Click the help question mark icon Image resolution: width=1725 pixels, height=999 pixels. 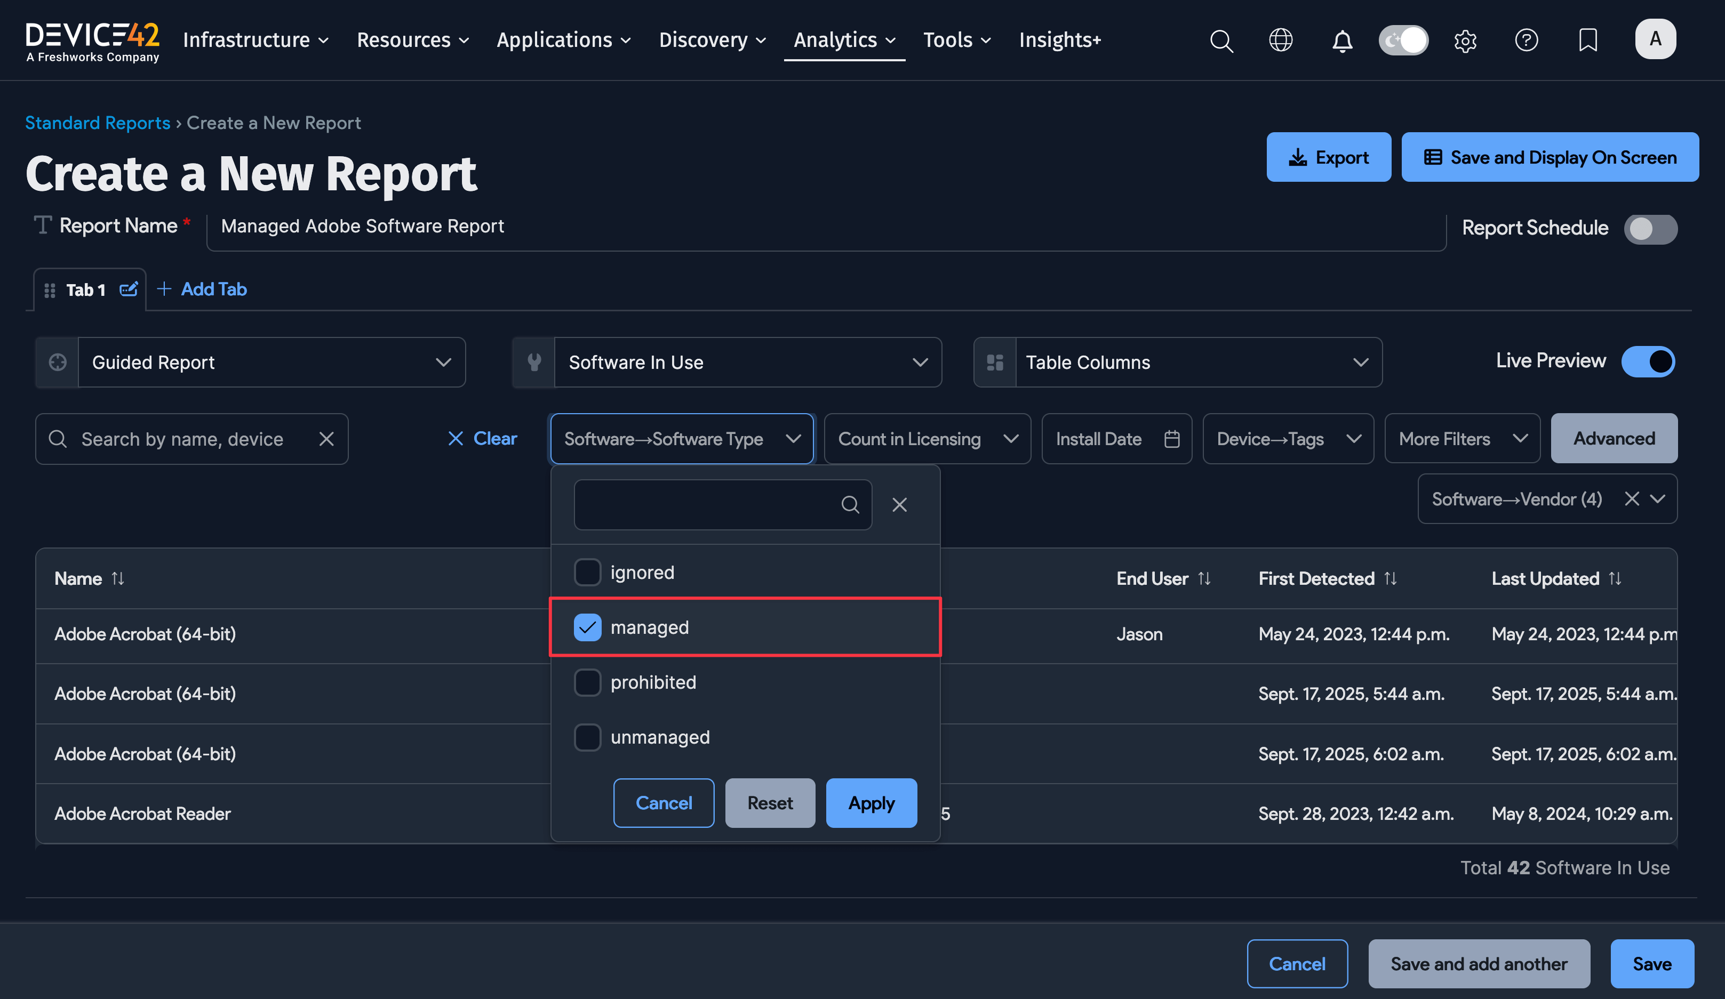1526,41
